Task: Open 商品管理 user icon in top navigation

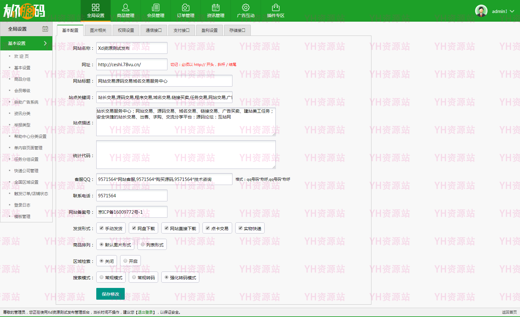Action: click(126, 7)
